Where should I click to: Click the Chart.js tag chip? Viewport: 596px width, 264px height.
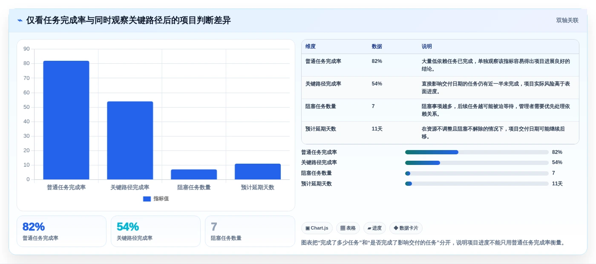317,228
